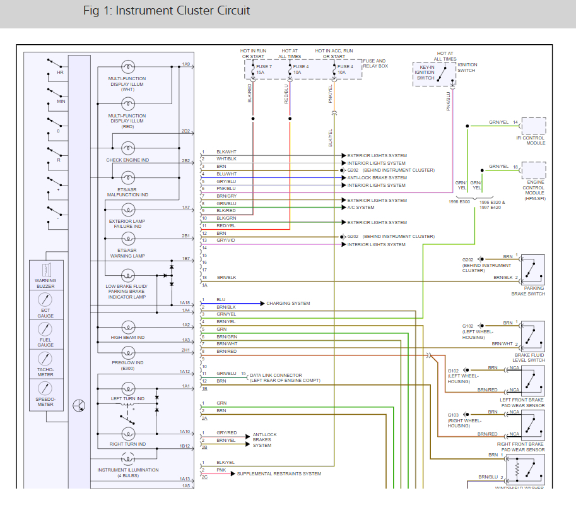Click the Right Turn Ind bulb symbol

[128, 433]
